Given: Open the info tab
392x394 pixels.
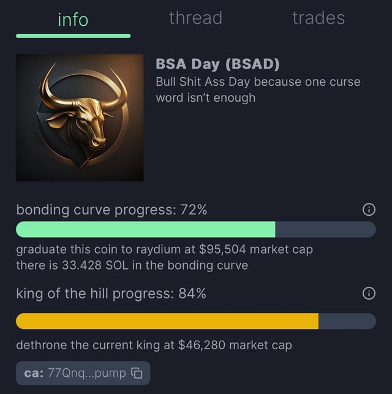Looking at the screenshot, I should (73, 20).
